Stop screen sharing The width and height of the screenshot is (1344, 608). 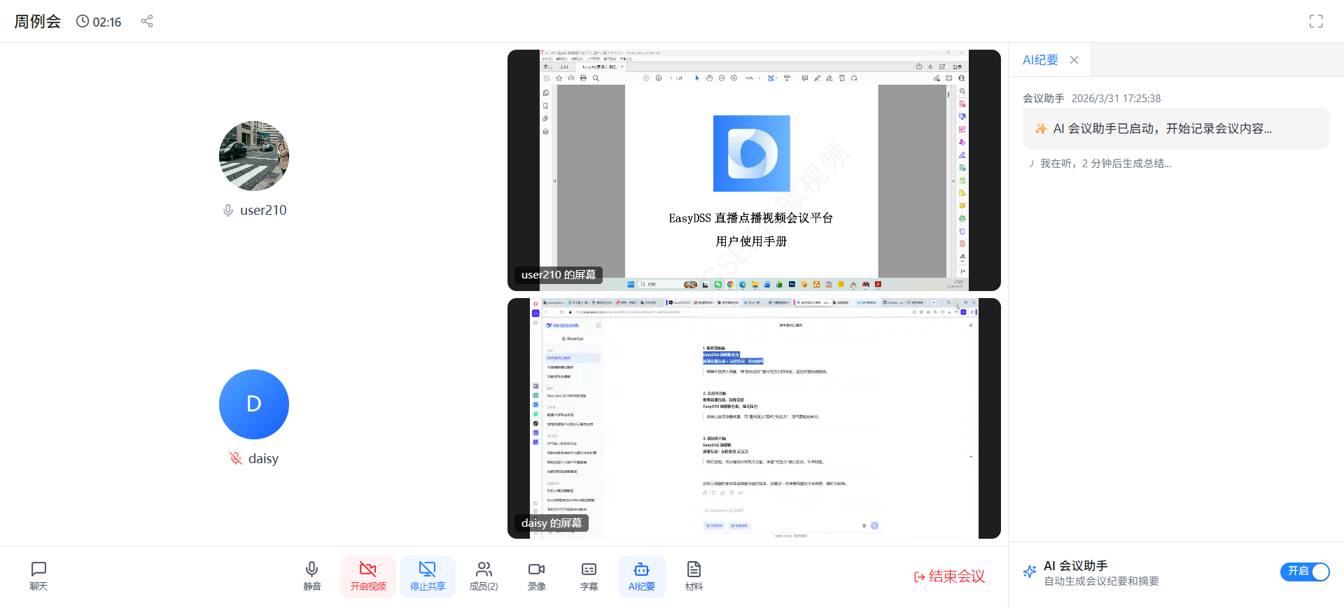[x=428, y=577]
